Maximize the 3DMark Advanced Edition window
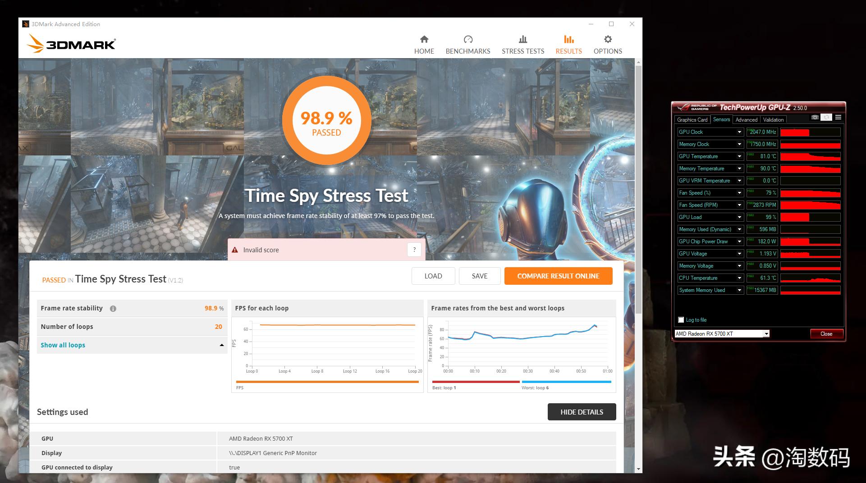The width and height of the screenshot is (866, 483). coord(611,24)
